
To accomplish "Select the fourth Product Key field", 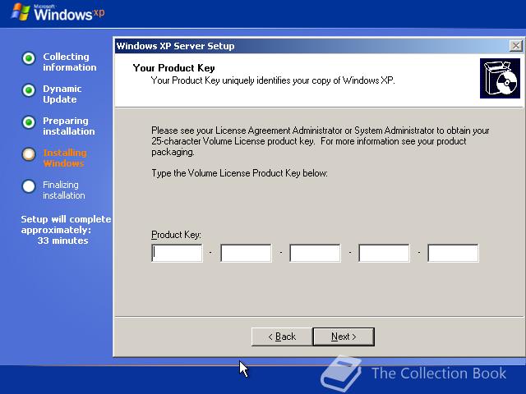I will (384, 253).
